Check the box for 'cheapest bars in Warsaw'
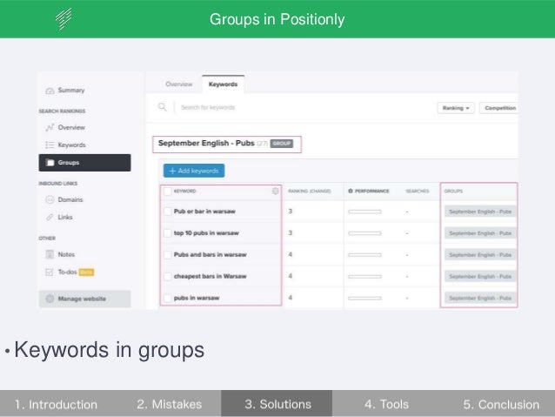The width and height of the screenshot is (555, 417). (167, 276)
